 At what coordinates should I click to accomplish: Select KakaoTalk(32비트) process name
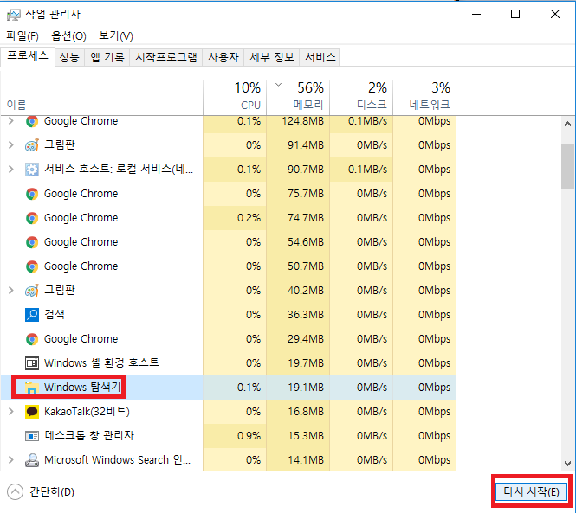pos(87,412)
